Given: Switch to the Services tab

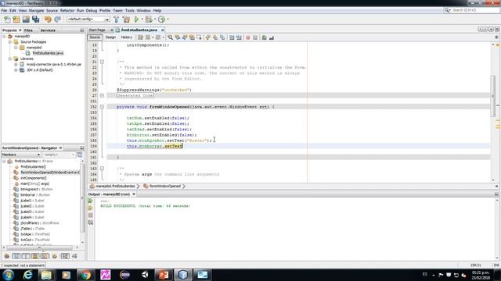Looking at the screenshot, I should [48, 30].
